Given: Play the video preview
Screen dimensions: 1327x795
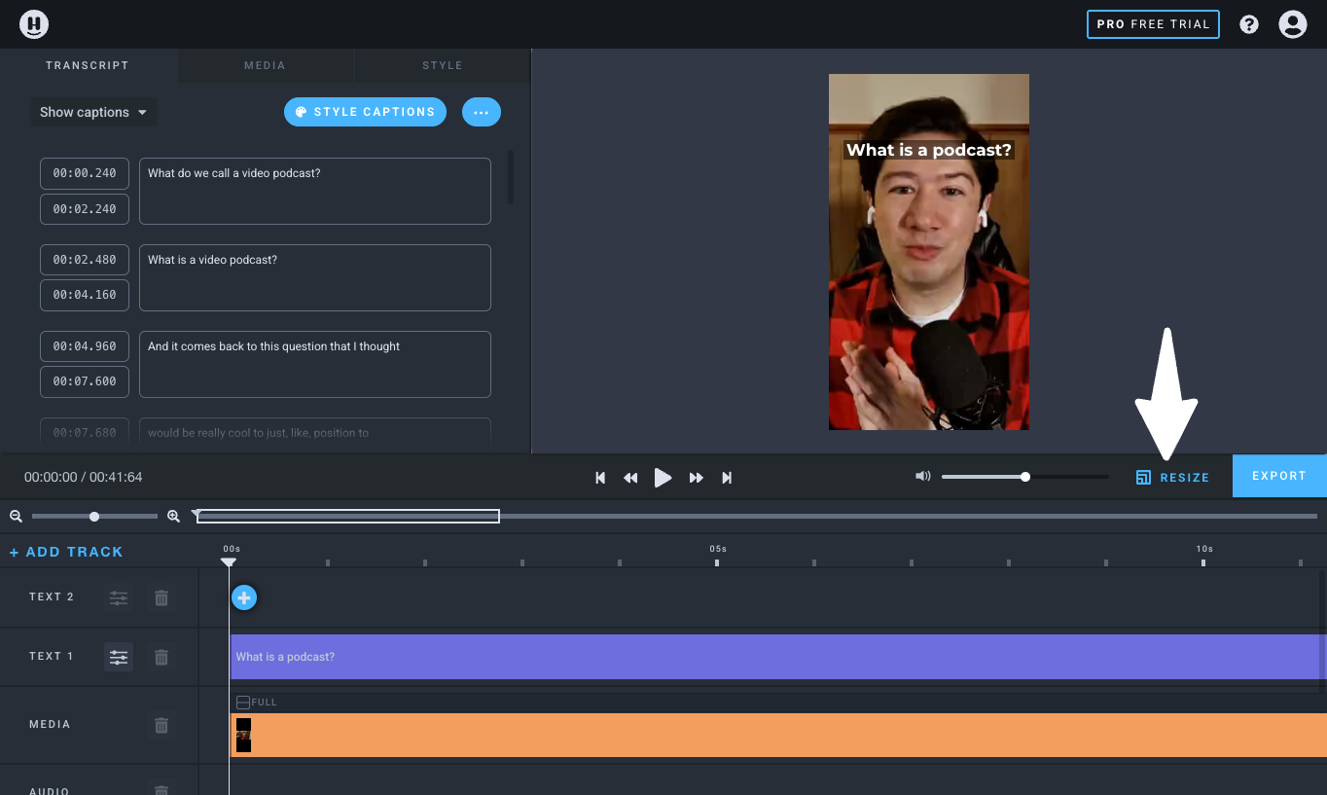Looking at the screenshot, I should pyautogui.click(x=663, y=478).
